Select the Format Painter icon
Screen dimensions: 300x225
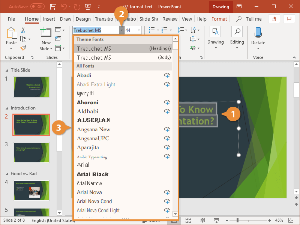(x=22, y=48)
